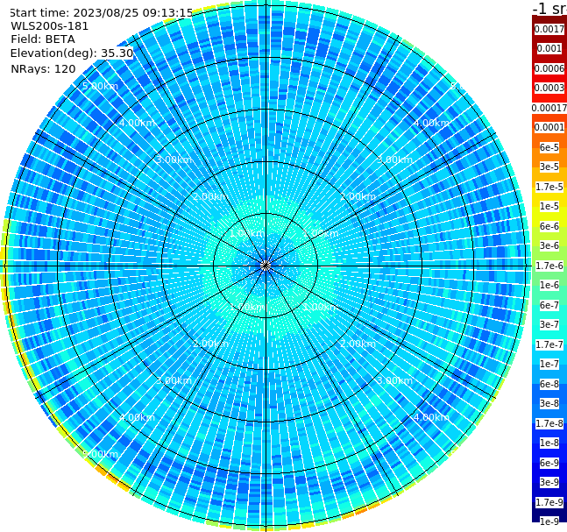Select the 0.001 colorbar value
This screenshot has width=567, height=532.
click(x=549, y=48)
